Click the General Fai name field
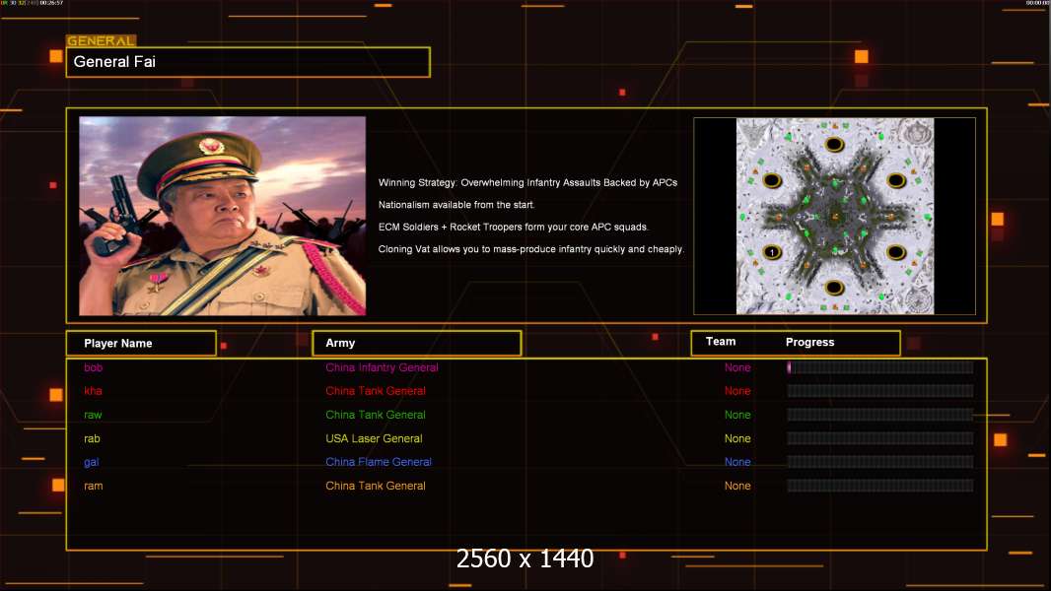Image resolution: width=1051 pixels, height=591 pixels. pyautogui.click(x=247, y=62)
